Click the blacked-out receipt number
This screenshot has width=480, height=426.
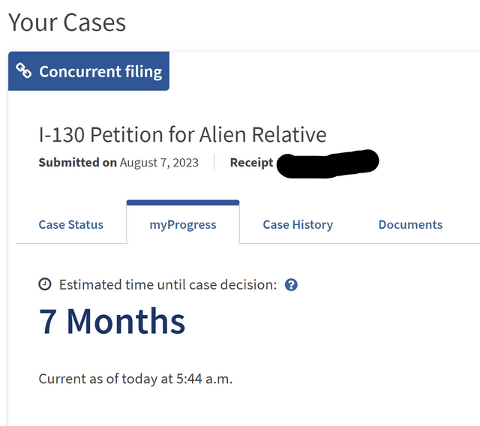coord(328,163)
